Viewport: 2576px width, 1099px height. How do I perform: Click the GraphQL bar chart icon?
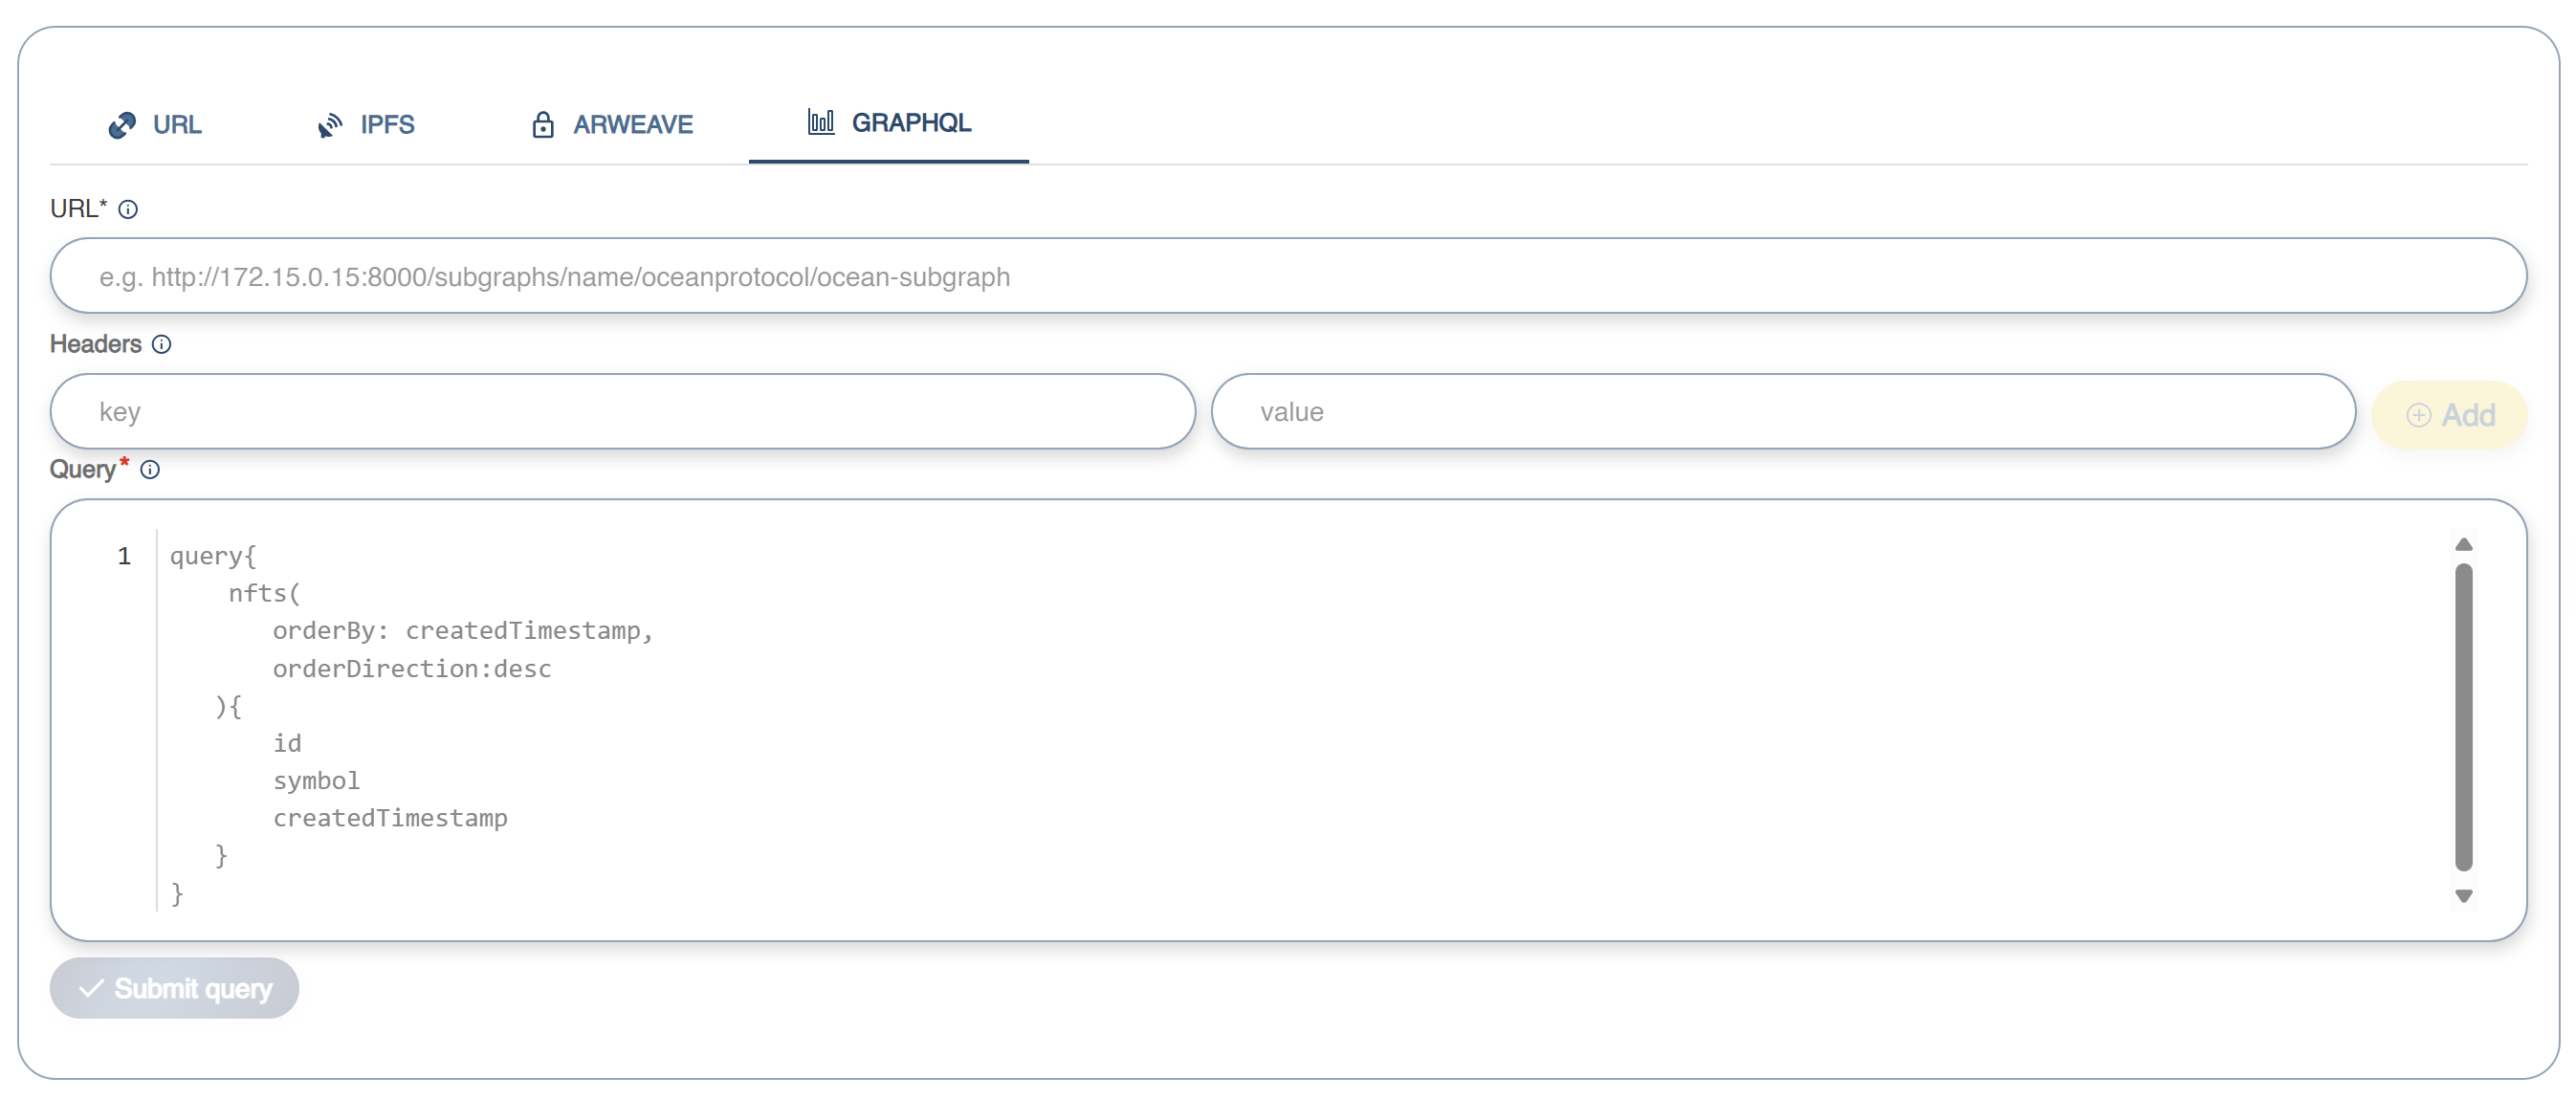[820, 122]
